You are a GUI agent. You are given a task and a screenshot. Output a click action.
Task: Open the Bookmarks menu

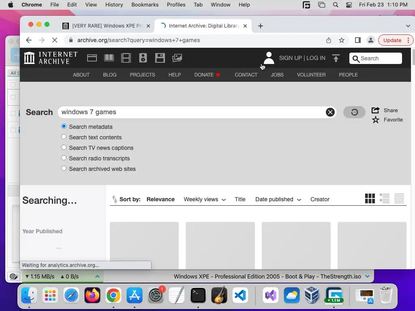pyautogui.click(x=145, y=5)
